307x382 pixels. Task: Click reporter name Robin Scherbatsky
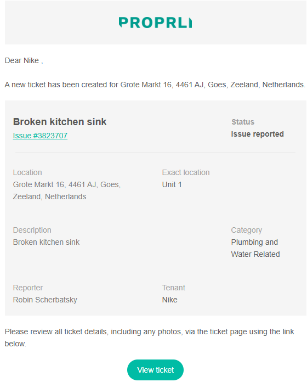click(45, 300)
